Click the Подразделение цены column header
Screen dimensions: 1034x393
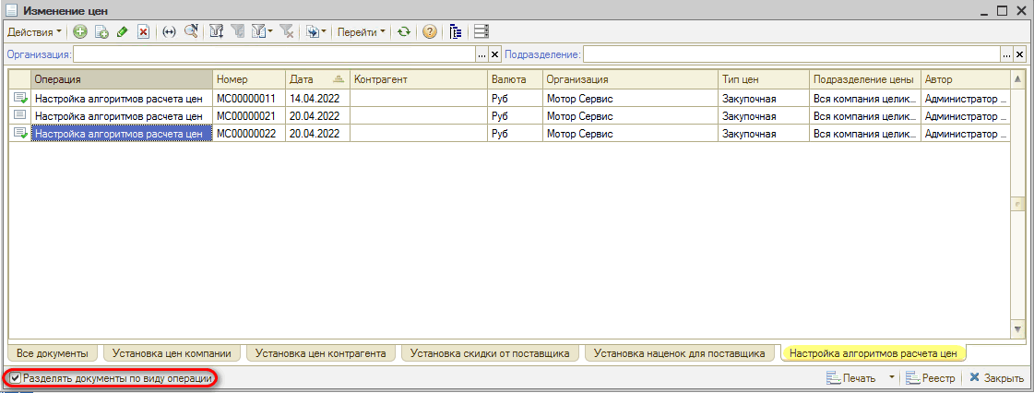(x=864, y=79)
